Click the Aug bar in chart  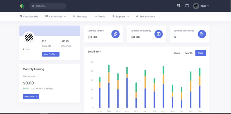(x=163, y=87)
